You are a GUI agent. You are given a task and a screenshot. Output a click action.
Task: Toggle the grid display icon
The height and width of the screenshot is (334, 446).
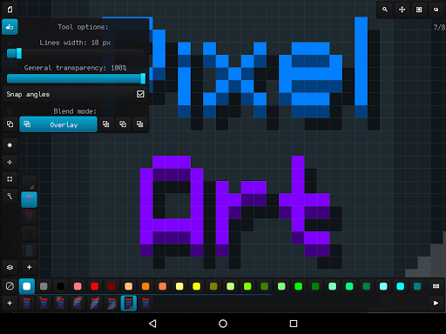click(x=419, y=10)
